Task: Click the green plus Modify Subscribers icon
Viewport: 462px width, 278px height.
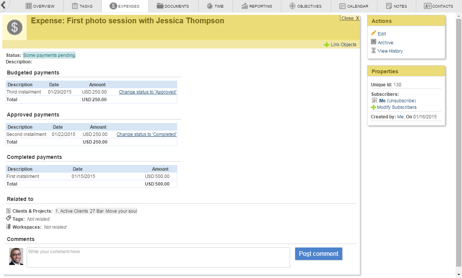Action: pyautogui.click(x=374, y=107)
